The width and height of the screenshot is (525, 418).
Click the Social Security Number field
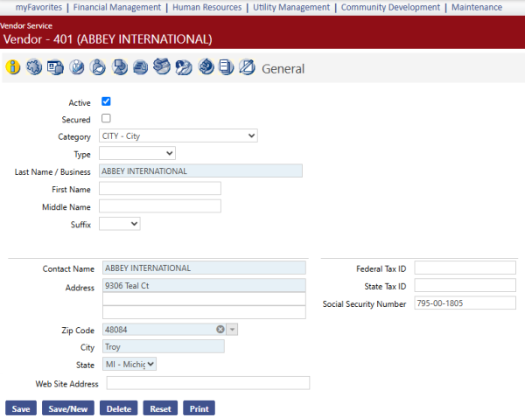465,303
